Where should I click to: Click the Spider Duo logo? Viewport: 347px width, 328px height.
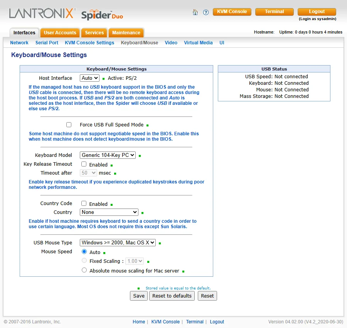(x=102, y=15)
